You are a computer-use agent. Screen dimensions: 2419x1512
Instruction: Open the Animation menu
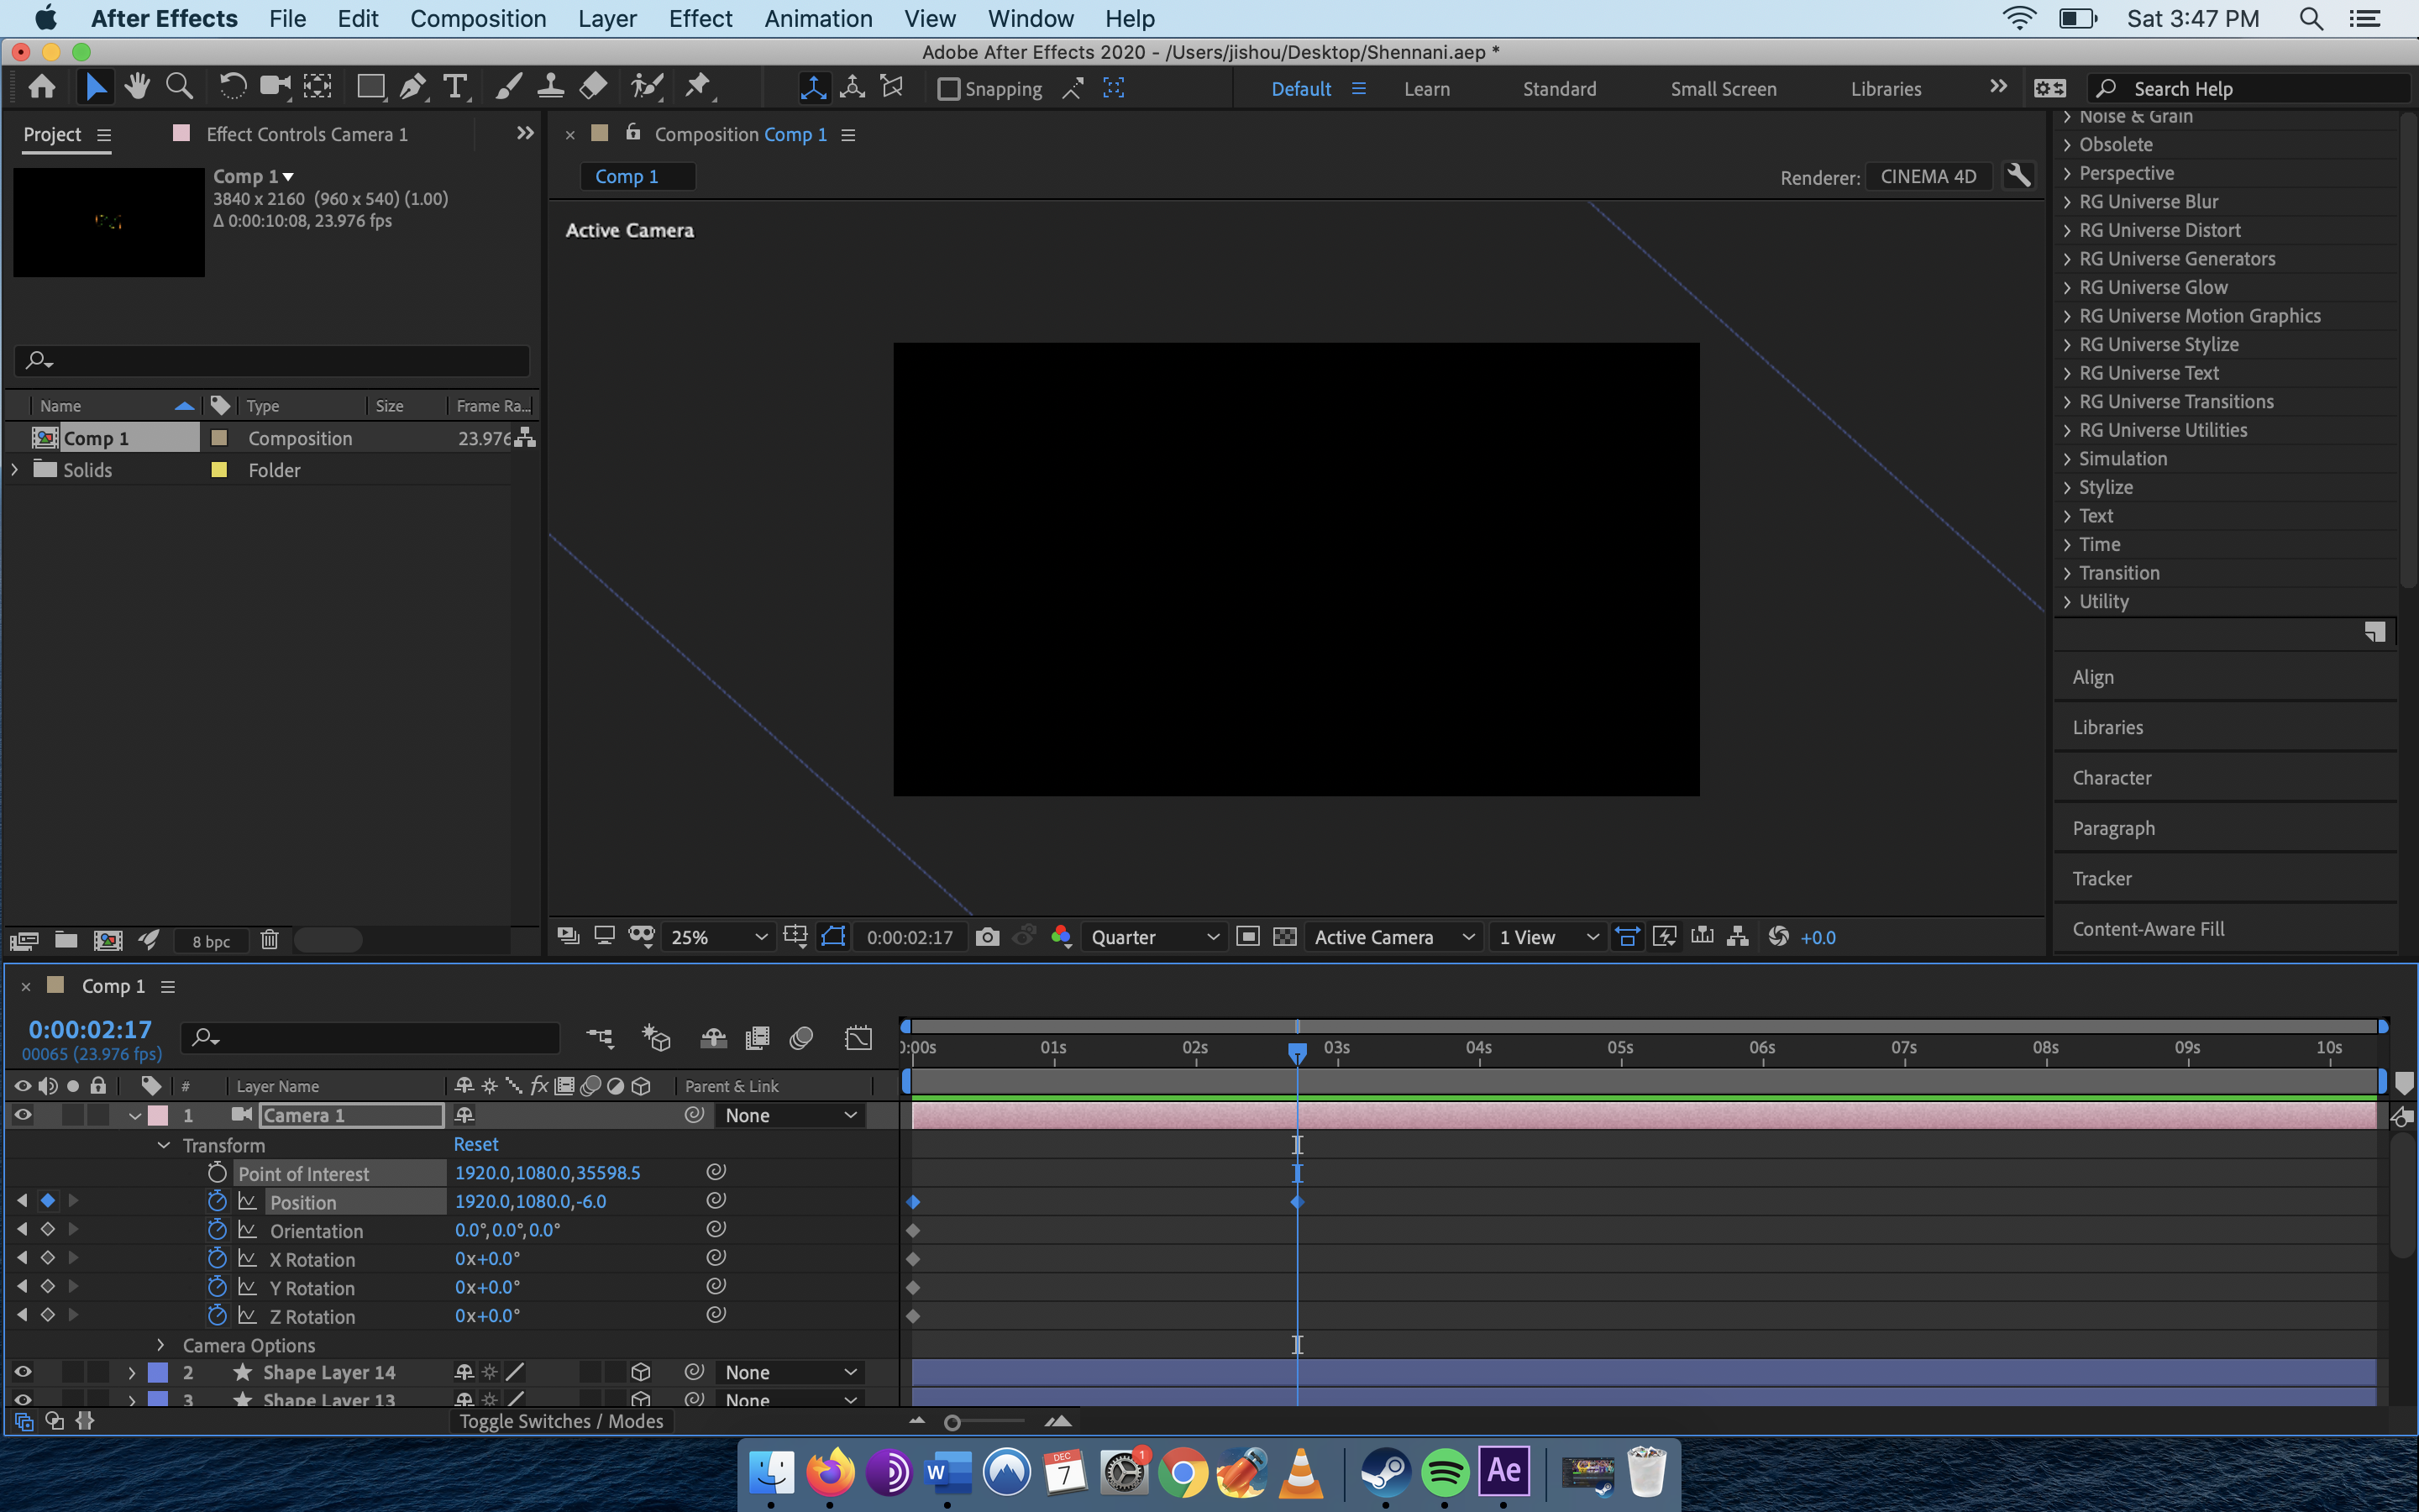pyautogui.click(x=817, y=18)
